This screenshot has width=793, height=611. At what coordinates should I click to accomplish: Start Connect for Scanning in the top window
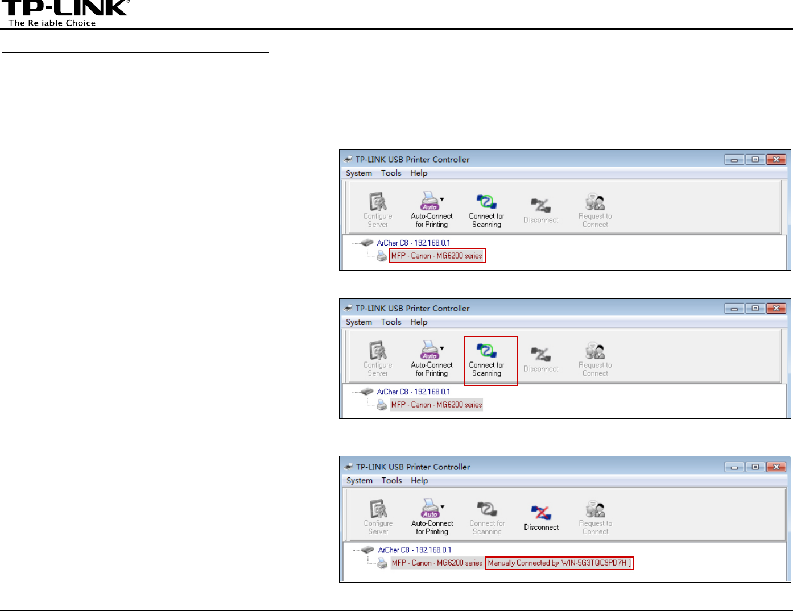(486, 210)
